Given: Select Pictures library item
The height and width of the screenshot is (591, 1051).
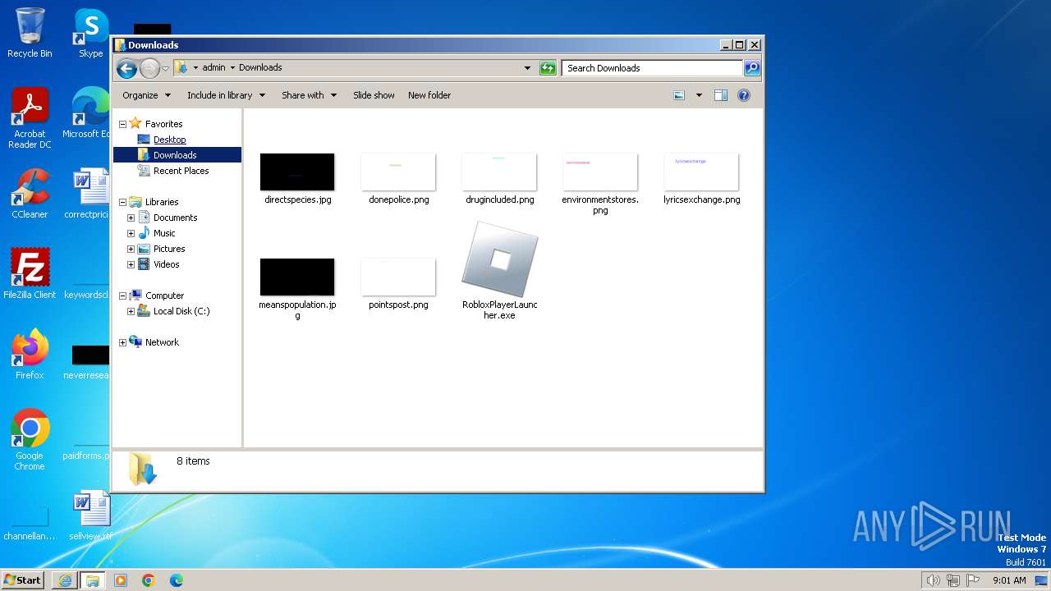Looking at the screenshot, I should tap(169, 249).
